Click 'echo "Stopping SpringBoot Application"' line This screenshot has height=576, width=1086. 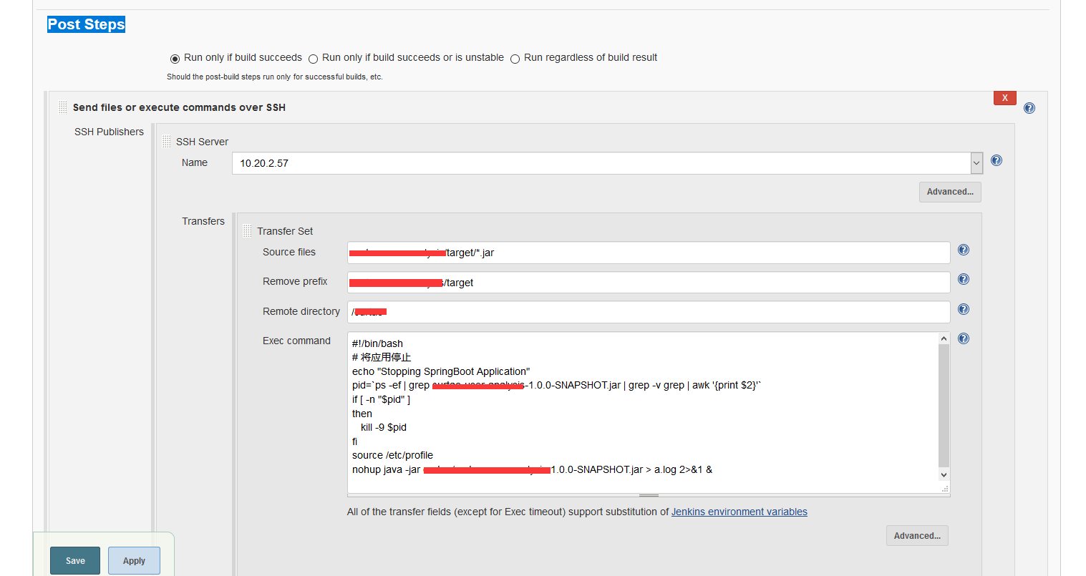(441, 371)
